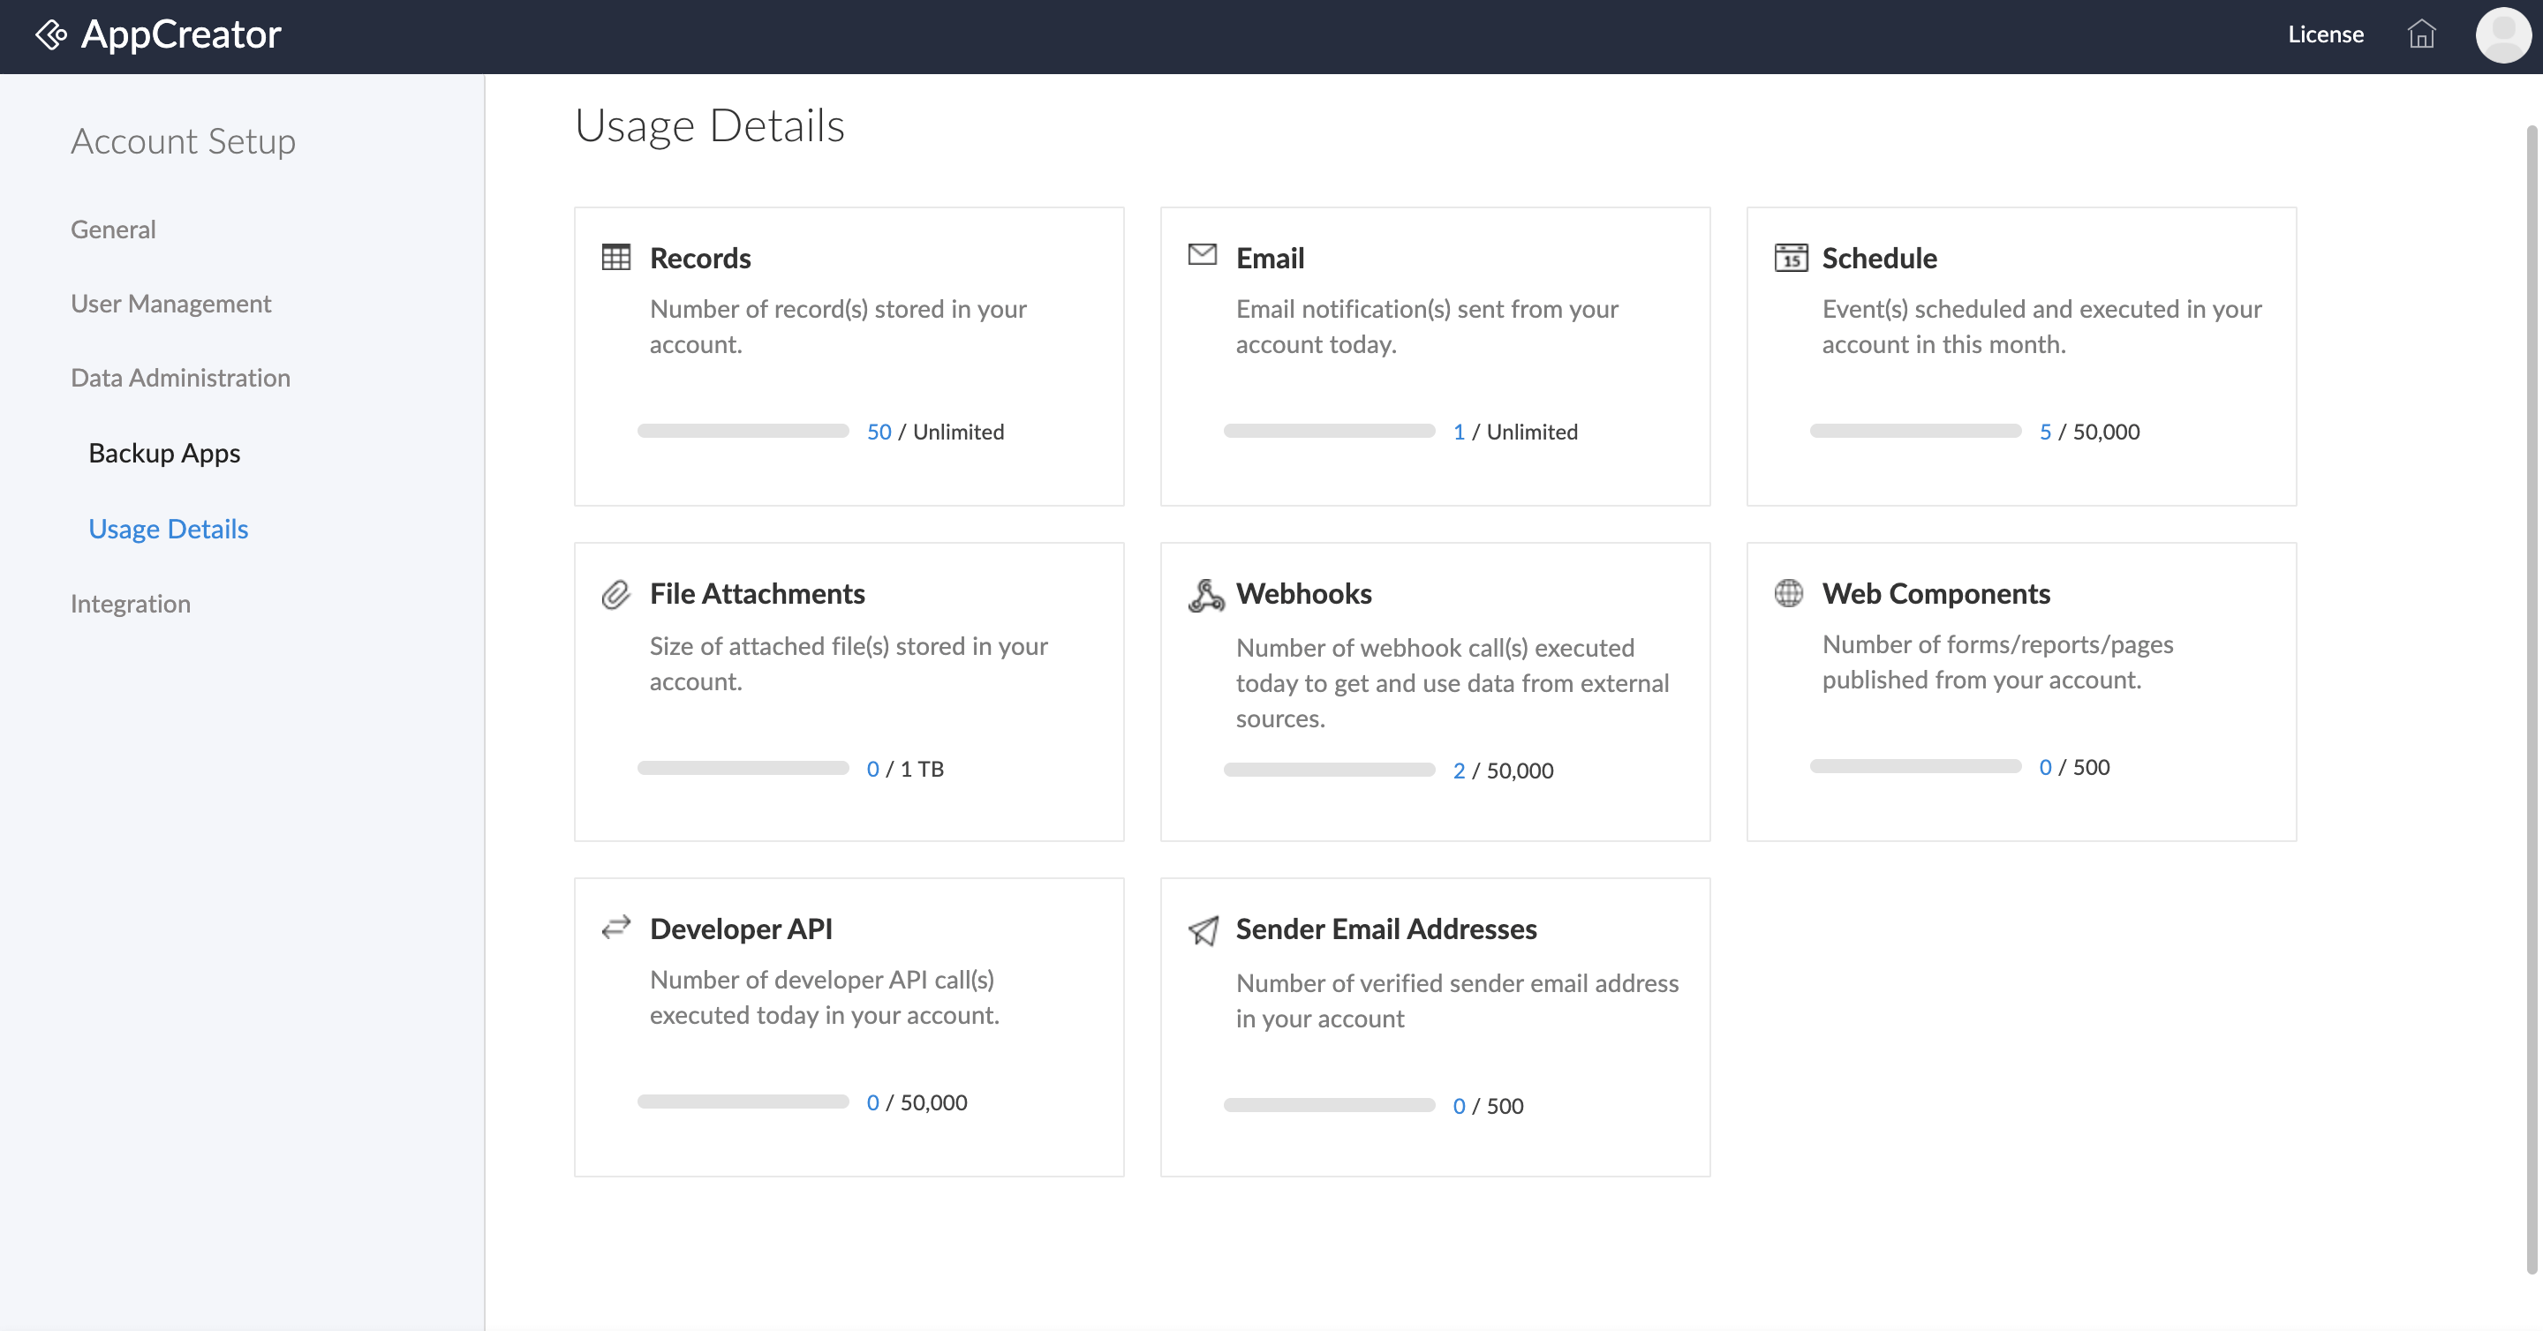Image resolution: width=2543 pixels, height=1331 pixels.
Task: Click the Webhooks icon
Action: [1205, 595]
